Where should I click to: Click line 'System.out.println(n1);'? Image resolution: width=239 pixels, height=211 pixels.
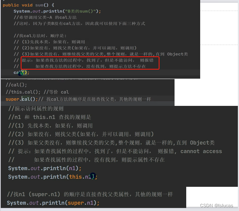click(45, 168)
